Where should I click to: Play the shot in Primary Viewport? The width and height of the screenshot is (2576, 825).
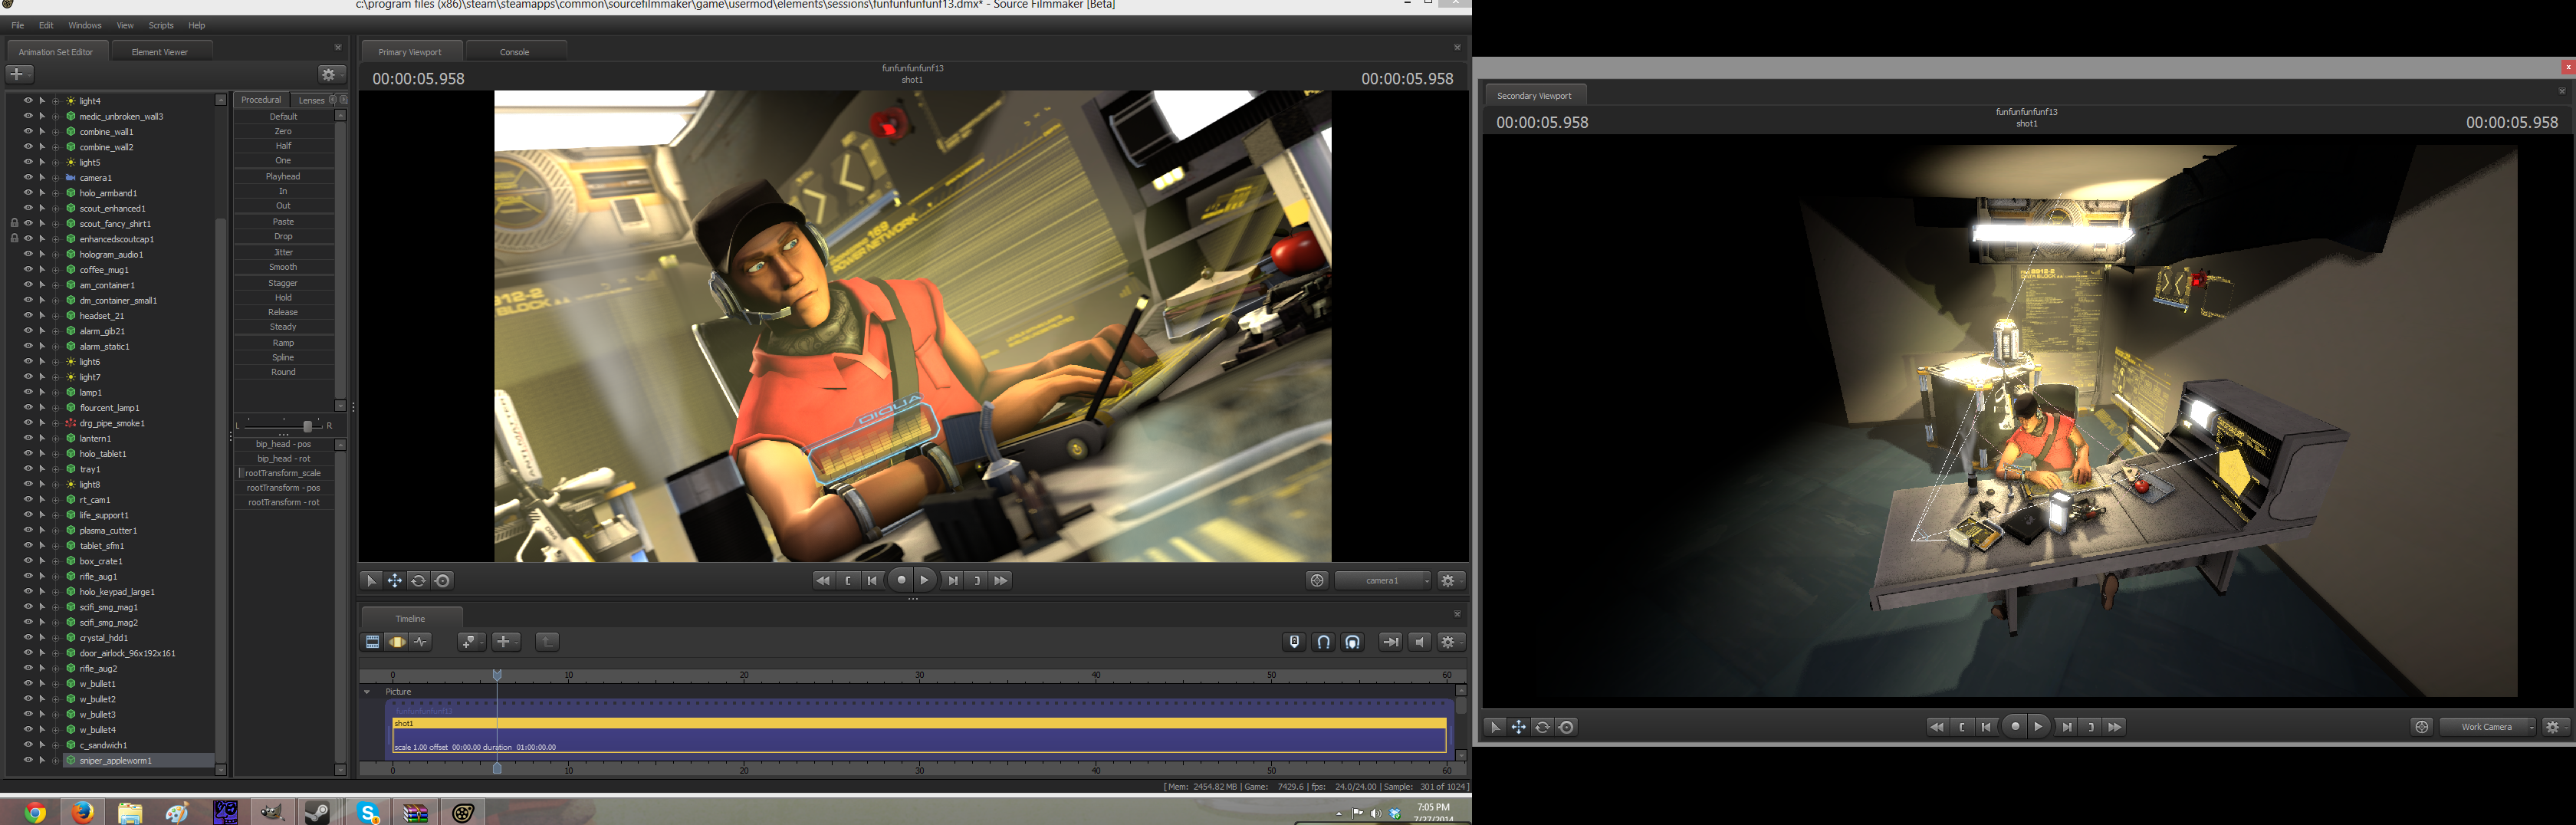coord(925,580)
